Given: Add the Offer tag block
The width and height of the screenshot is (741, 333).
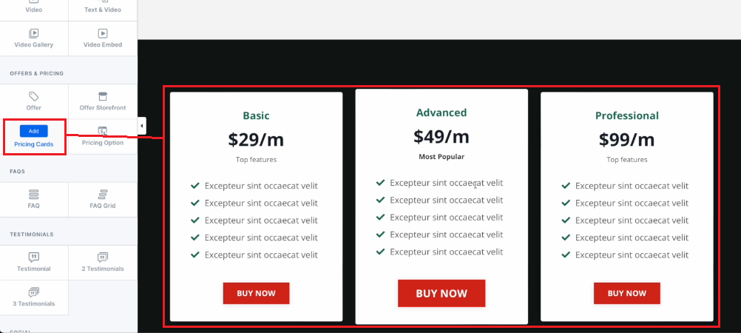Looking at the screenshot, I should coord(33,101).
